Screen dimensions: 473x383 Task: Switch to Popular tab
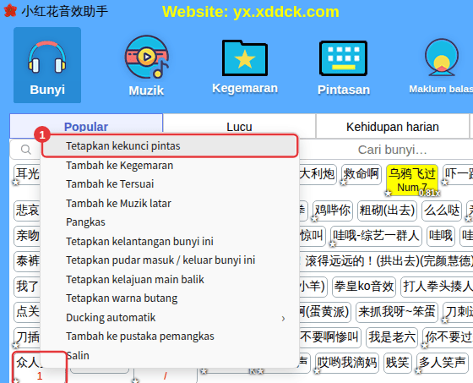click(86, 127)
